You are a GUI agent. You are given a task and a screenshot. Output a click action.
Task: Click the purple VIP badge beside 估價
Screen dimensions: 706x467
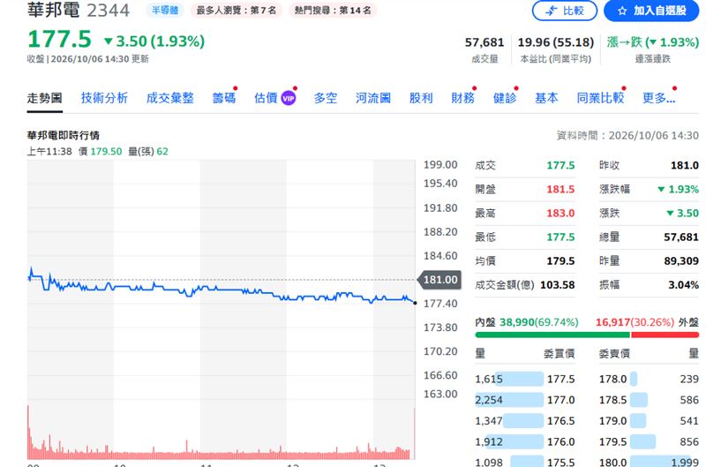point(289,98)
